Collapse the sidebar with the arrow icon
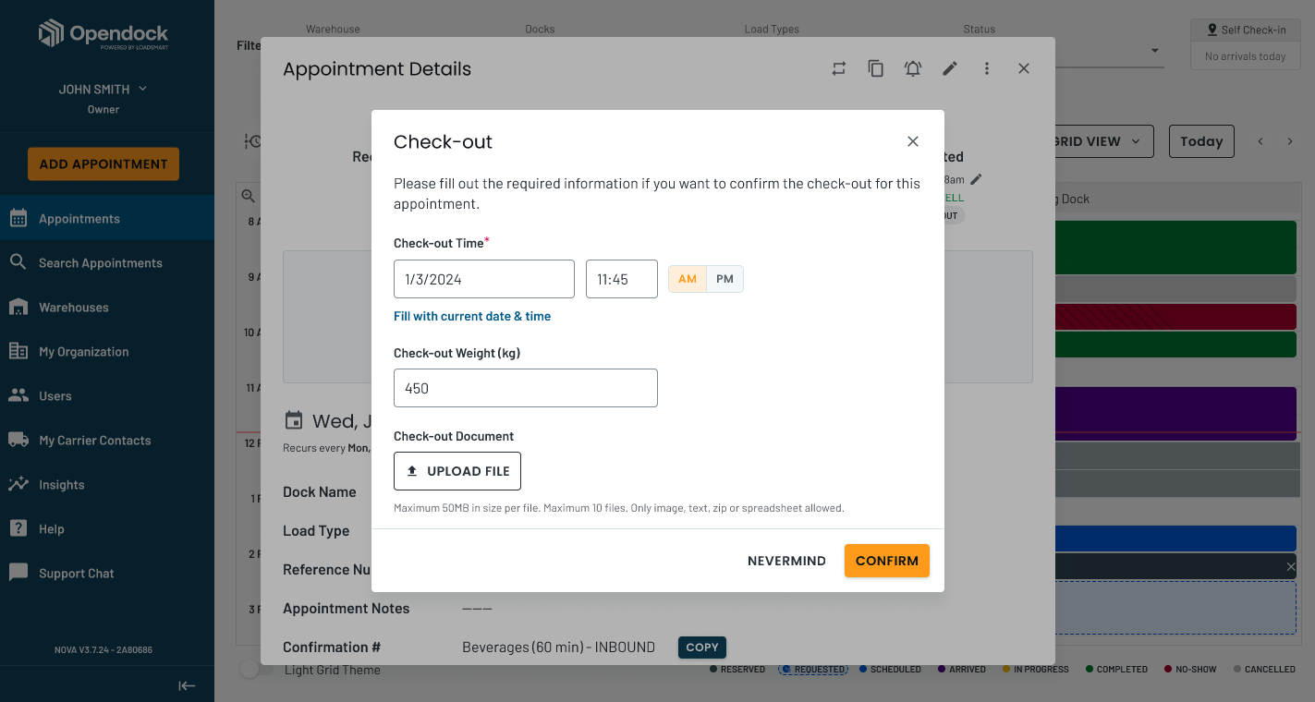1315x702 pixels. click(x=187, y=685)
